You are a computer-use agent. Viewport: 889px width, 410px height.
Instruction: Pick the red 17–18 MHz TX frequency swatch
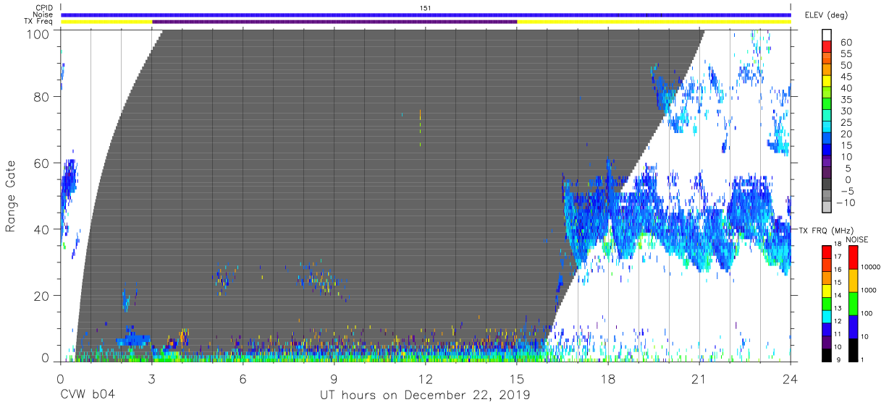click(x=827, y=252)
